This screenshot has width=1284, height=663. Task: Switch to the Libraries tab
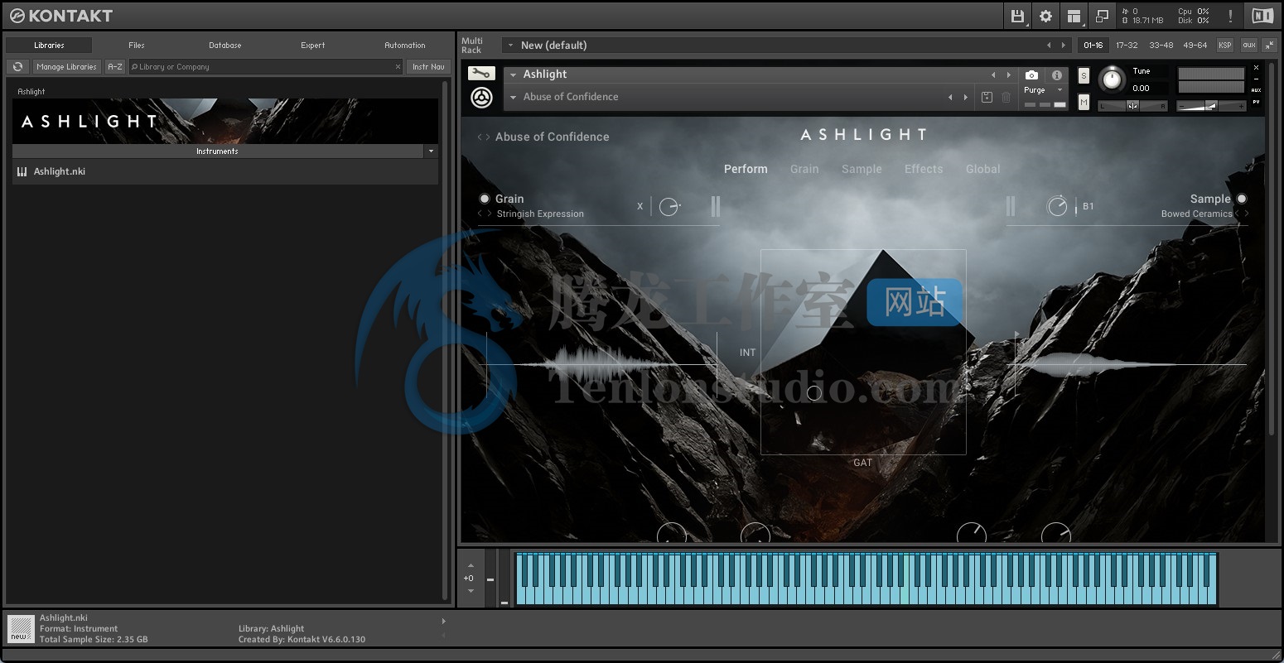(49, 45)
